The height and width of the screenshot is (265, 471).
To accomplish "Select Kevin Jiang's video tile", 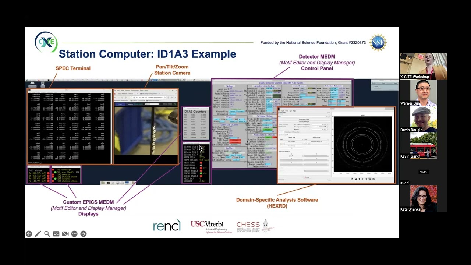I will click(424, 146).
